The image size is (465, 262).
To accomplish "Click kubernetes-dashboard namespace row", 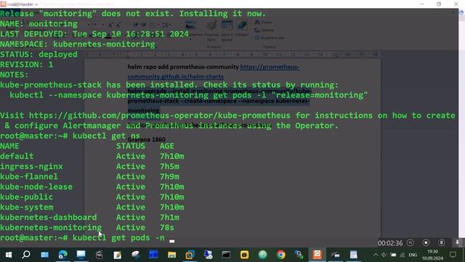I will click(89, 218).
